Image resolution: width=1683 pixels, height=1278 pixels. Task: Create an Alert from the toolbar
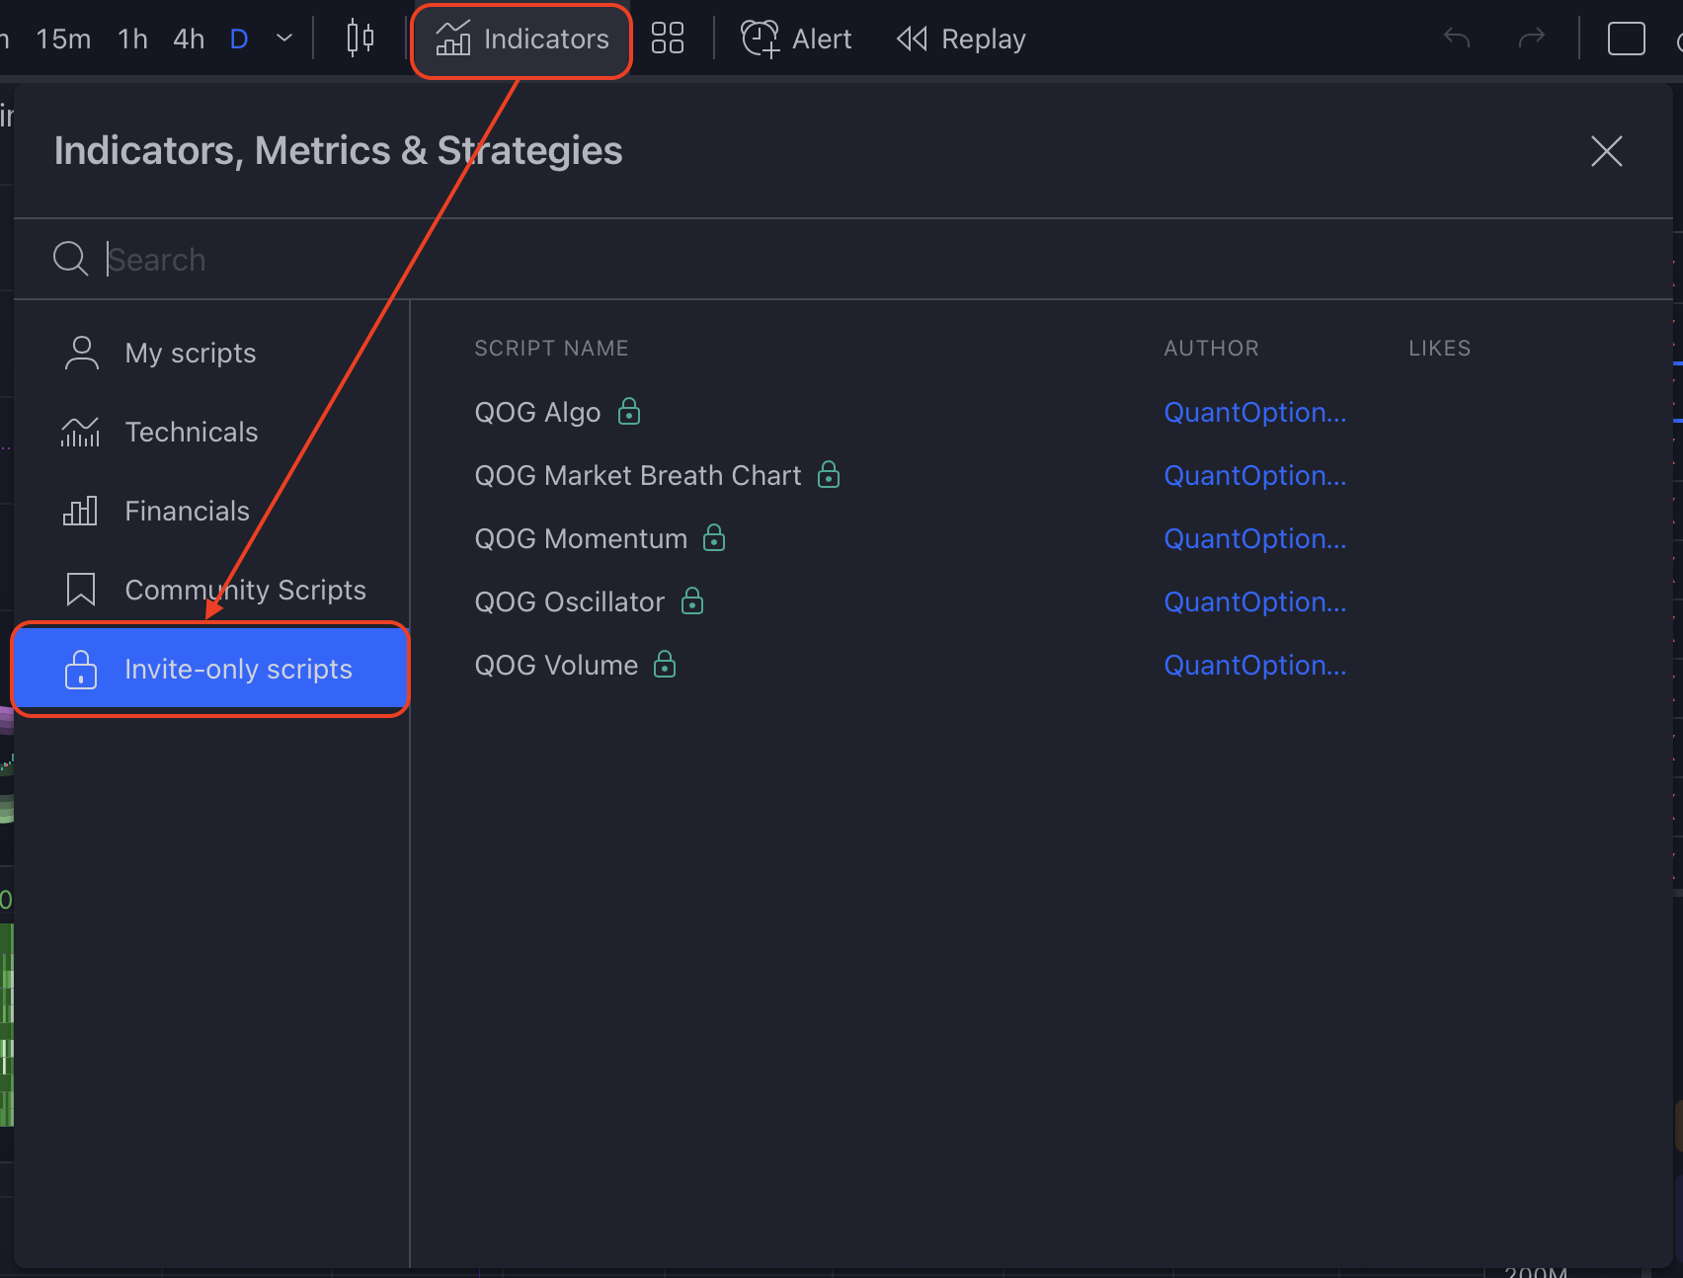[x=796, y=40]
